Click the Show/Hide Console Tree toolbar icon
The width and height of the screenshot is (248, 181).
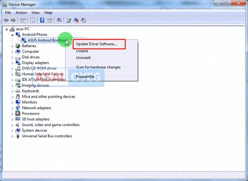point(23,20)
